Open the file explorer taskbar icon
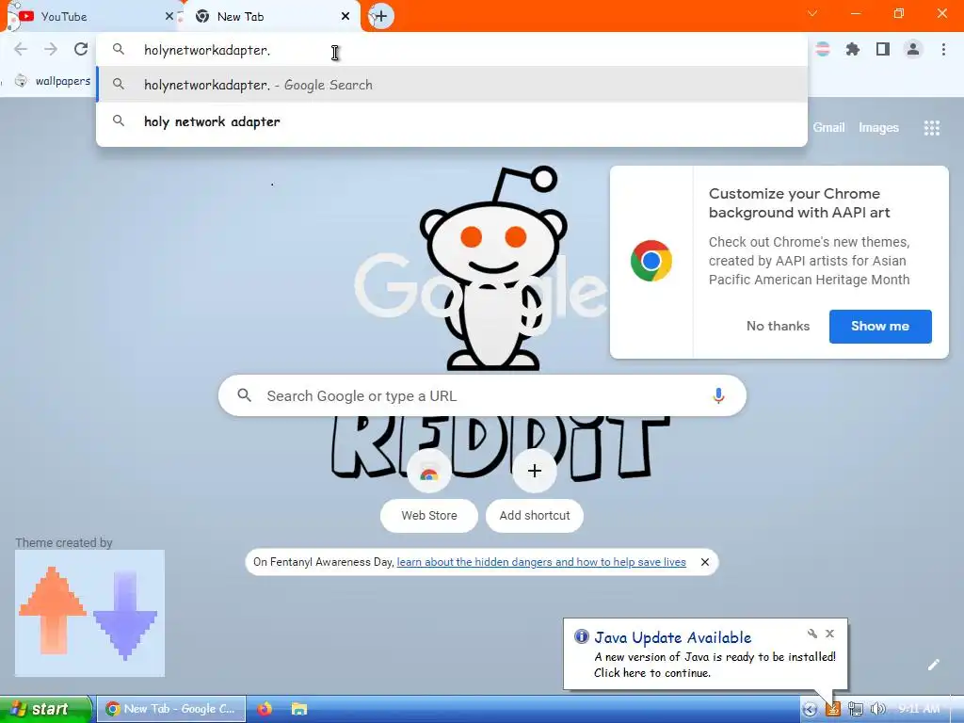The width and height of the screenshot is (964, 723). 298,709
